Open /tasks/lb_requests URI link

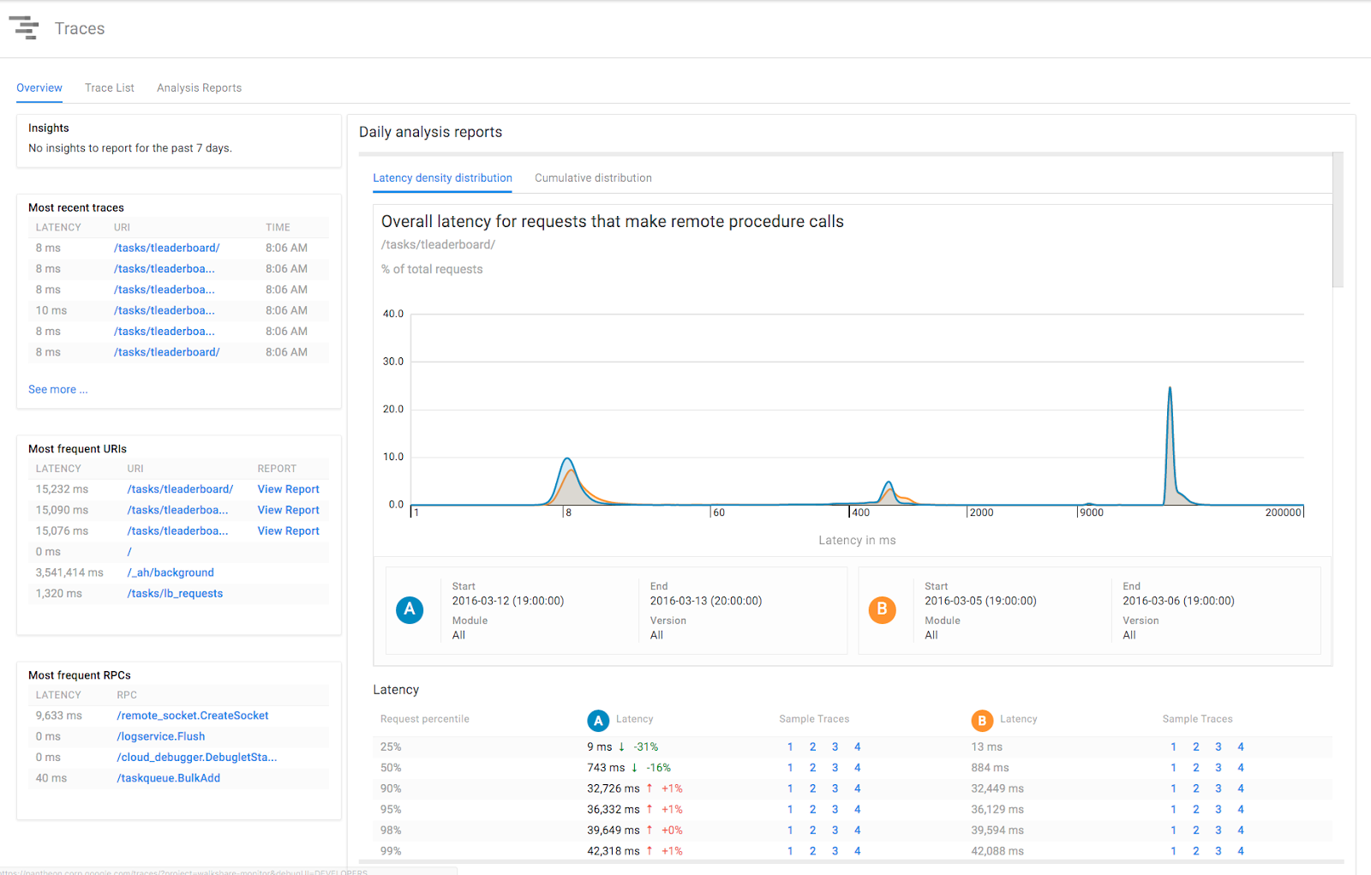[175, 593]
